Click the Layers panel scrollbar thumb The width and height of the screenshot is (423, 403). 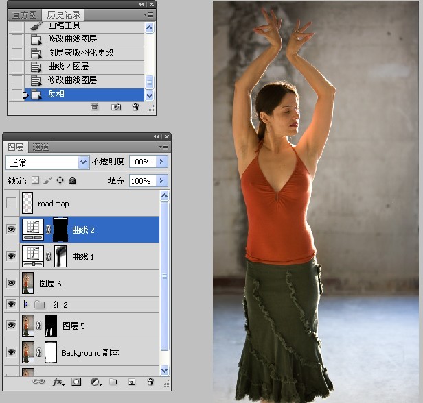(x=164, y=276)
